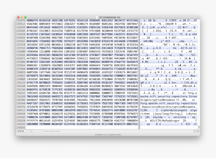The image size is (216, 158).
Task: Click the empty data inspector value field
Action: [37, 131]
